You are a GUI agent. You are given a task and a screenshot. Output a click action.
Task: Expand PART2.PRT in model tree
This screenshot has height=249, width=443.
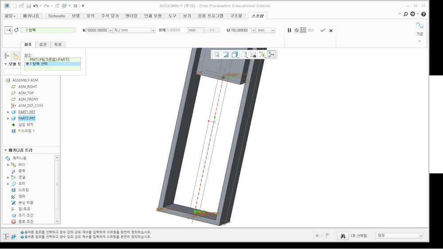click(8, 118)
